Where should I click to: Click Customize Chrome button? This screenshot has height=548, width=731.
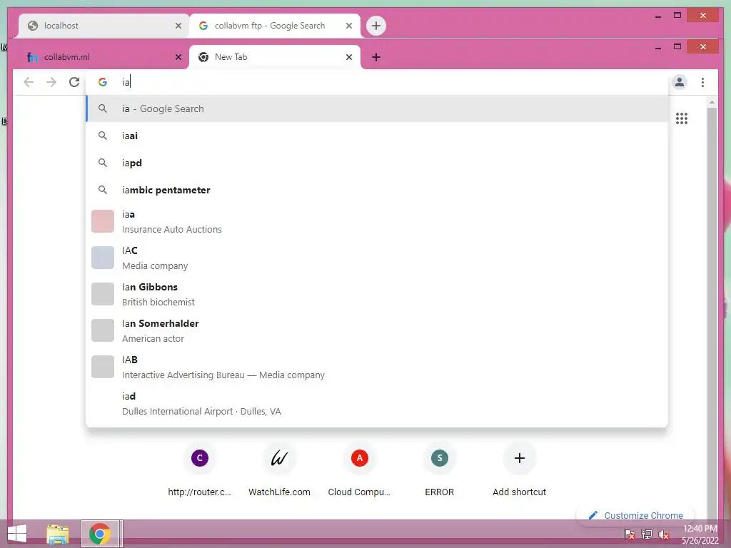(636, 515)
